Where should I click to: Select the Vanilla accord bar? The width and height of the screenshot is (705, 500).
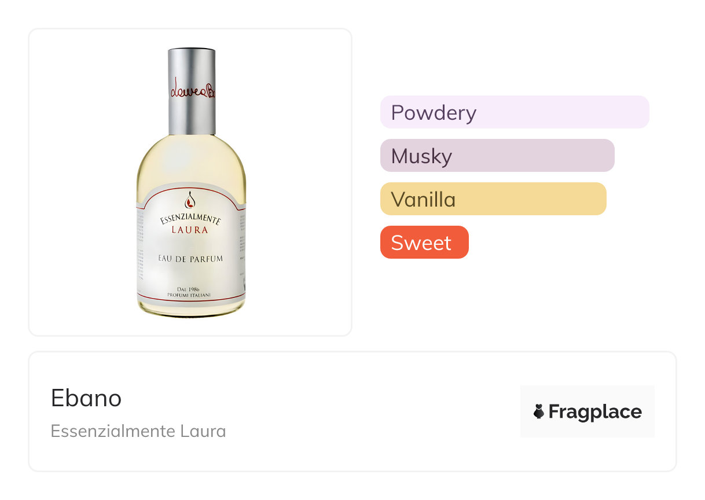pos(493,199)
